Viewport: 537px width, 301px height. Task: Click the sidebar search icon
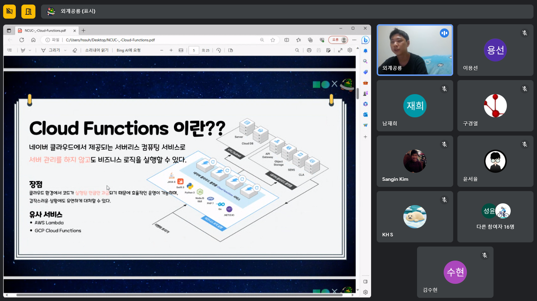(x=365, y=61)
